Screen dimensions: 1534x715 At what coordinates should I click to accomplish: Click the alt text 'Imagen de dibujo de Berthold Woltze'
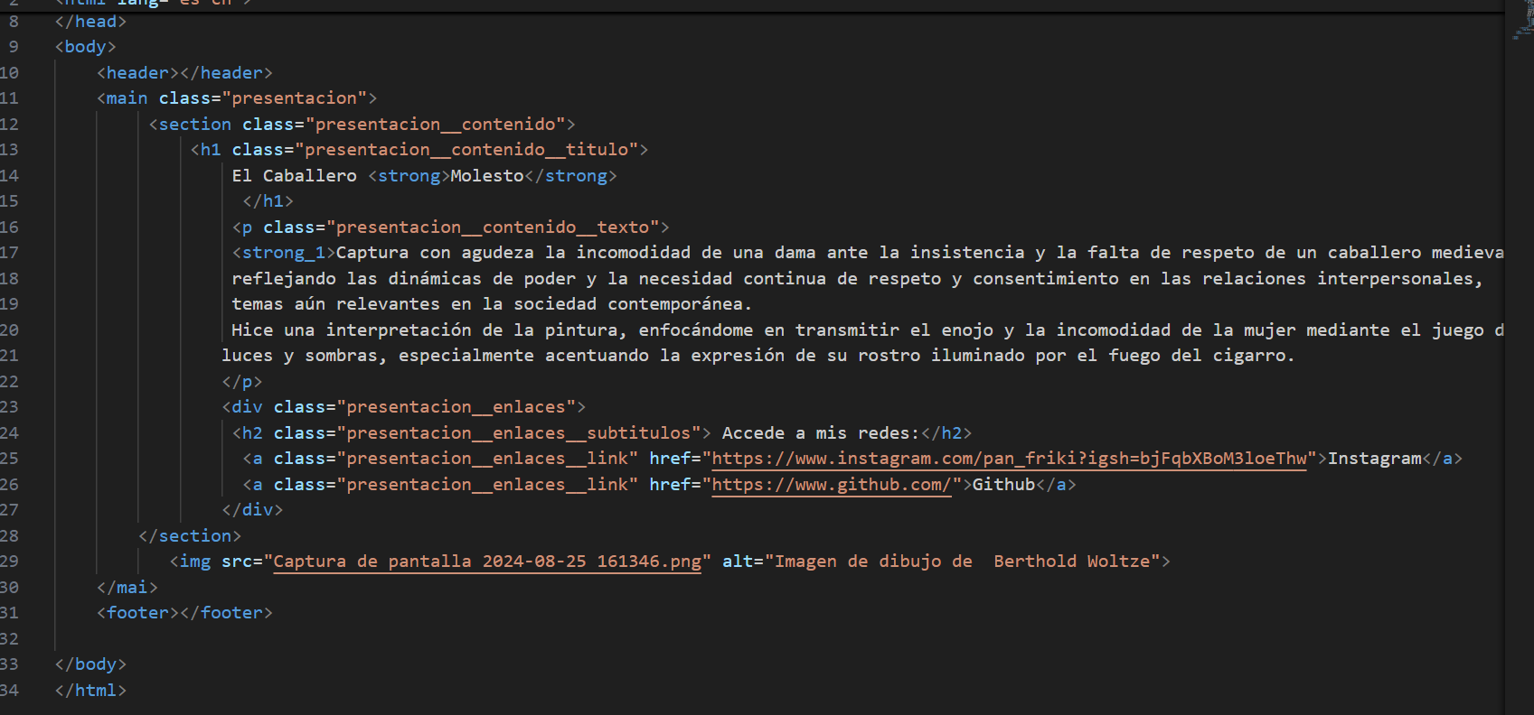[963, 562]
